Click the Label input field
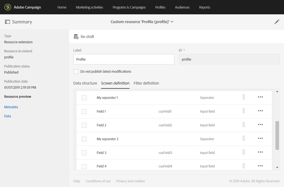 (x=123, y=59)
